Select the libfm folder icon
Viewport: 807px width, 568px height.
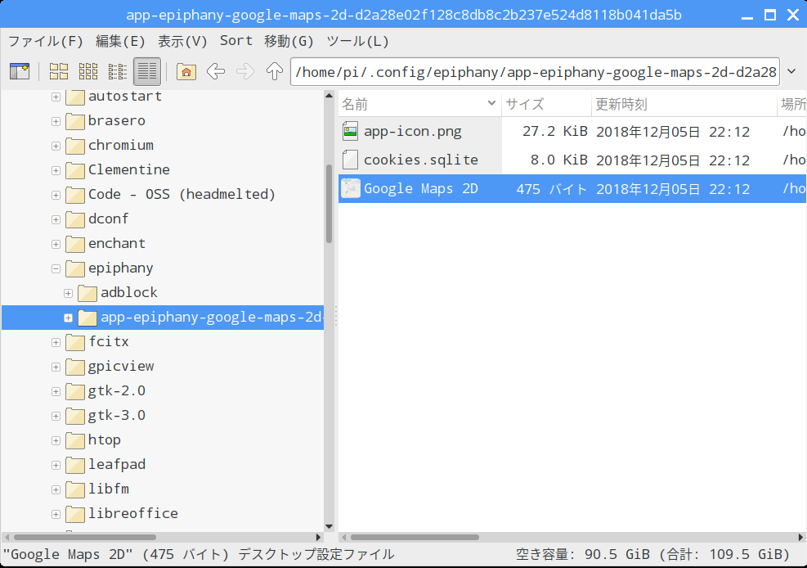click(x=75, y=489)
